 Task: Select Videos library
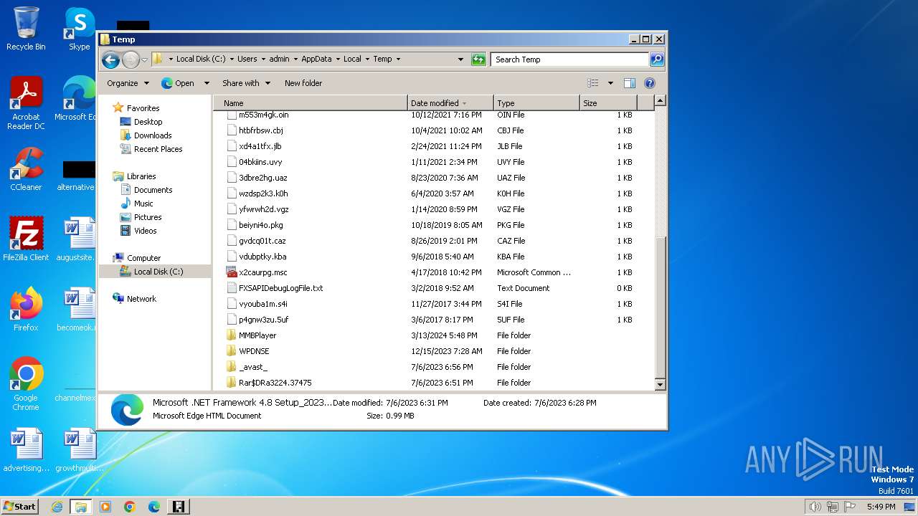pos(145,231)
